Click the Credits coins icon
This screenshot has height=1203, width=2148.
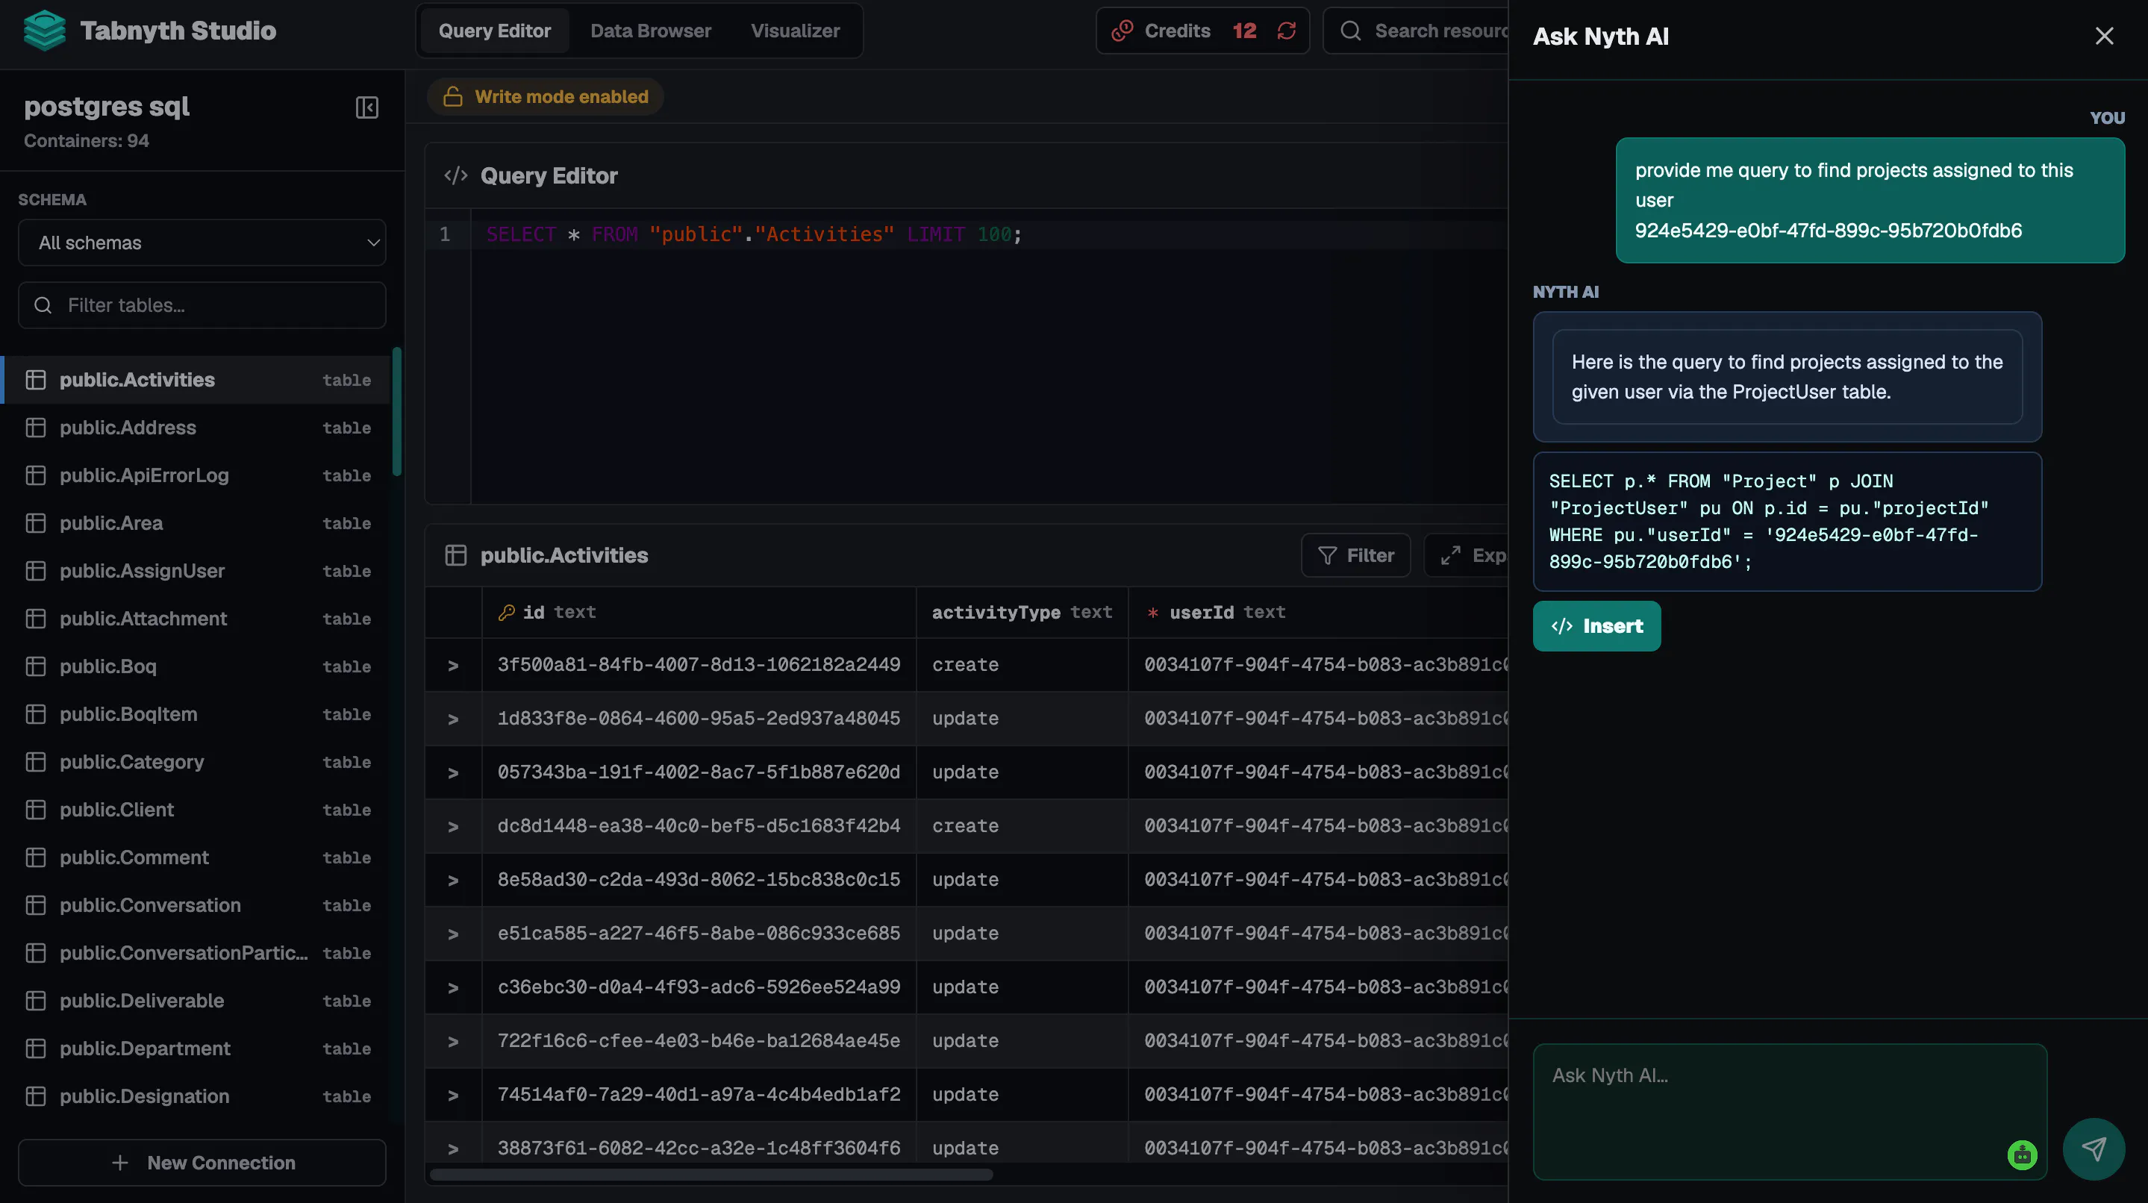point(1123,31)
